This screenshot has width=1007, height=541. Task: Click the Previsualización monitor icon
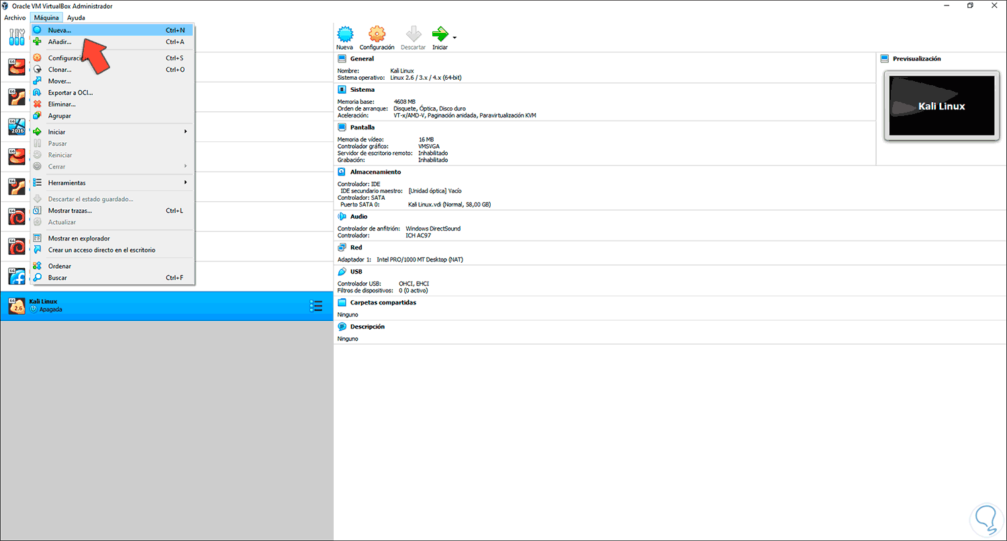(x=884, y=59)
